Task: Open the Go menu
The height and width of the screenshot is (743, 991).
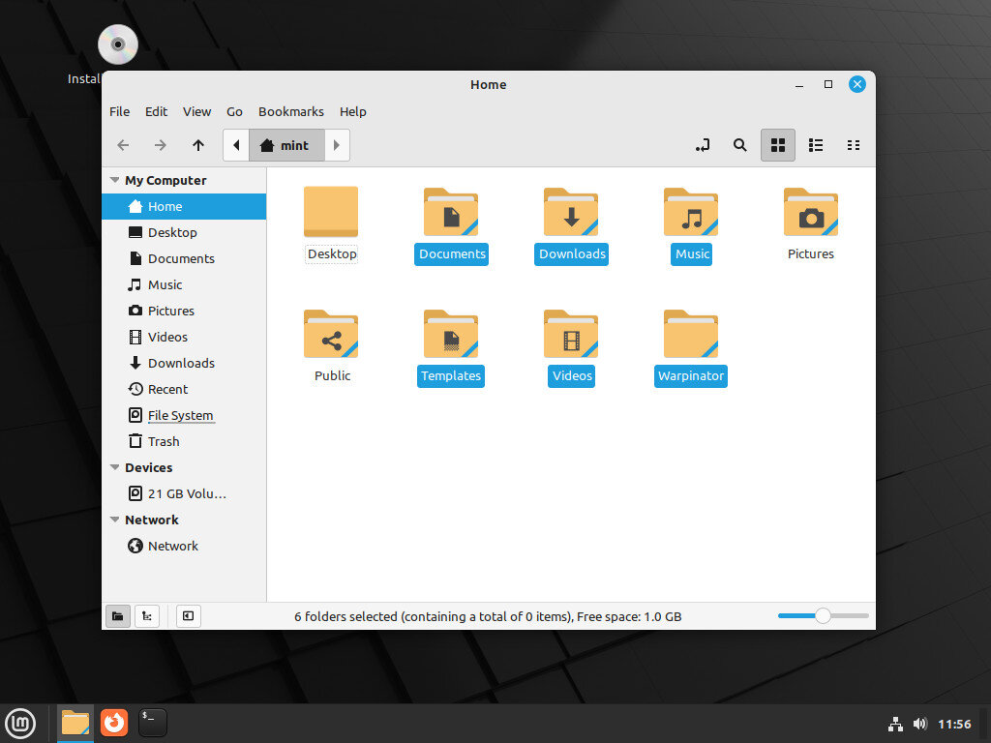Action: pos(234,111)
